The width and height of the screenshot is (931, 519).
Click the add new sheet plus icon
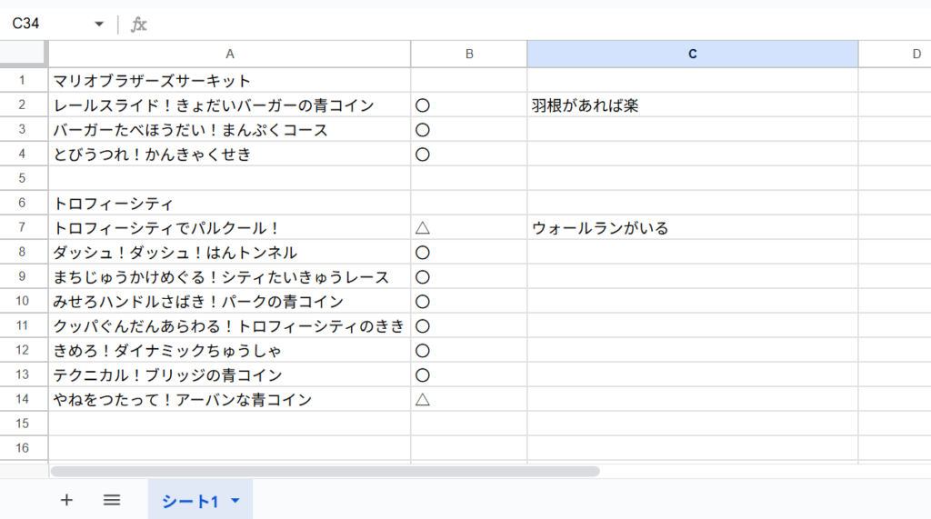pos(66,500)
